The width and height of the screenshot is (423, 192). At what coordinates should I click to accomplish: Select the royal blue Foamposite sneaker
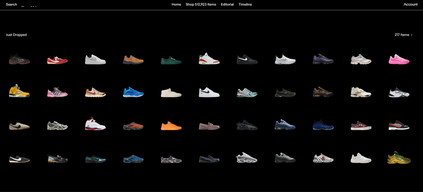point(323,124)
